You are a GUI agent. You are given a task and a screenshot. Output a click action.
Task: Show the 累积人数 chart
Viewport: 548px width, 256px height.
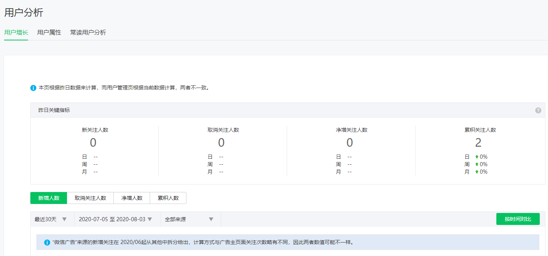(x=168, y=198)
